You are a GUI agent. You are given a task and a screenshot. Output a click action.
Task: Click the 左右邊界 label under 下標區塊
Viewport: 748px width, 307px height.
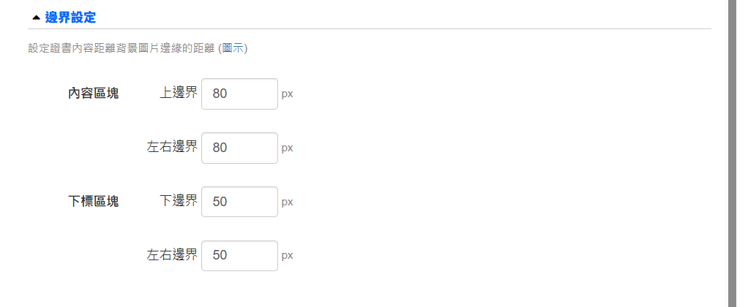(x=172, y=256)
